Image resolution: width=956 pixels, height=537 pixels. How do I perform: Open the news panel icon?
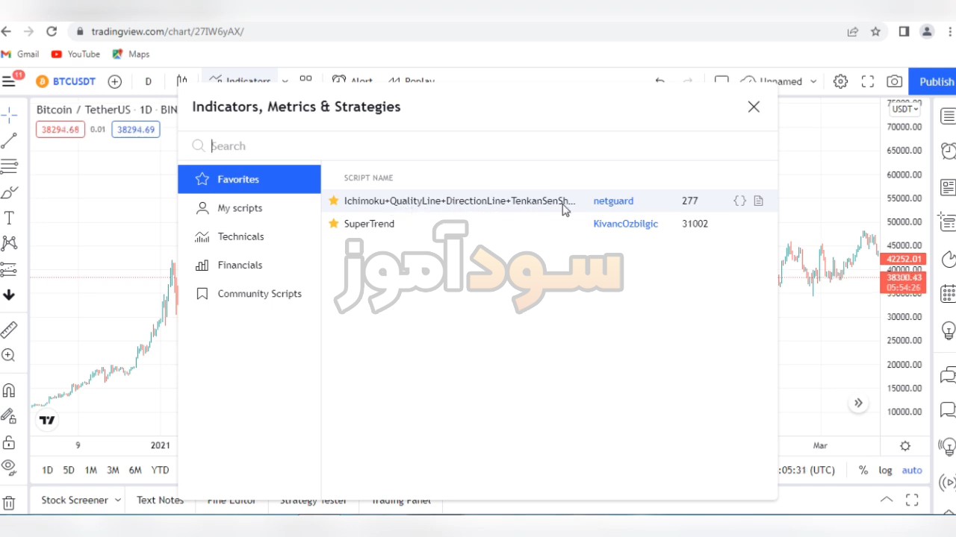[948, 186]
